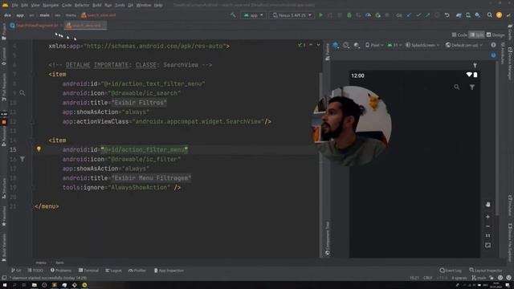514x289 pixels.
Task: Click the 1:1 actual size zoom button
Action: [487, 235]
